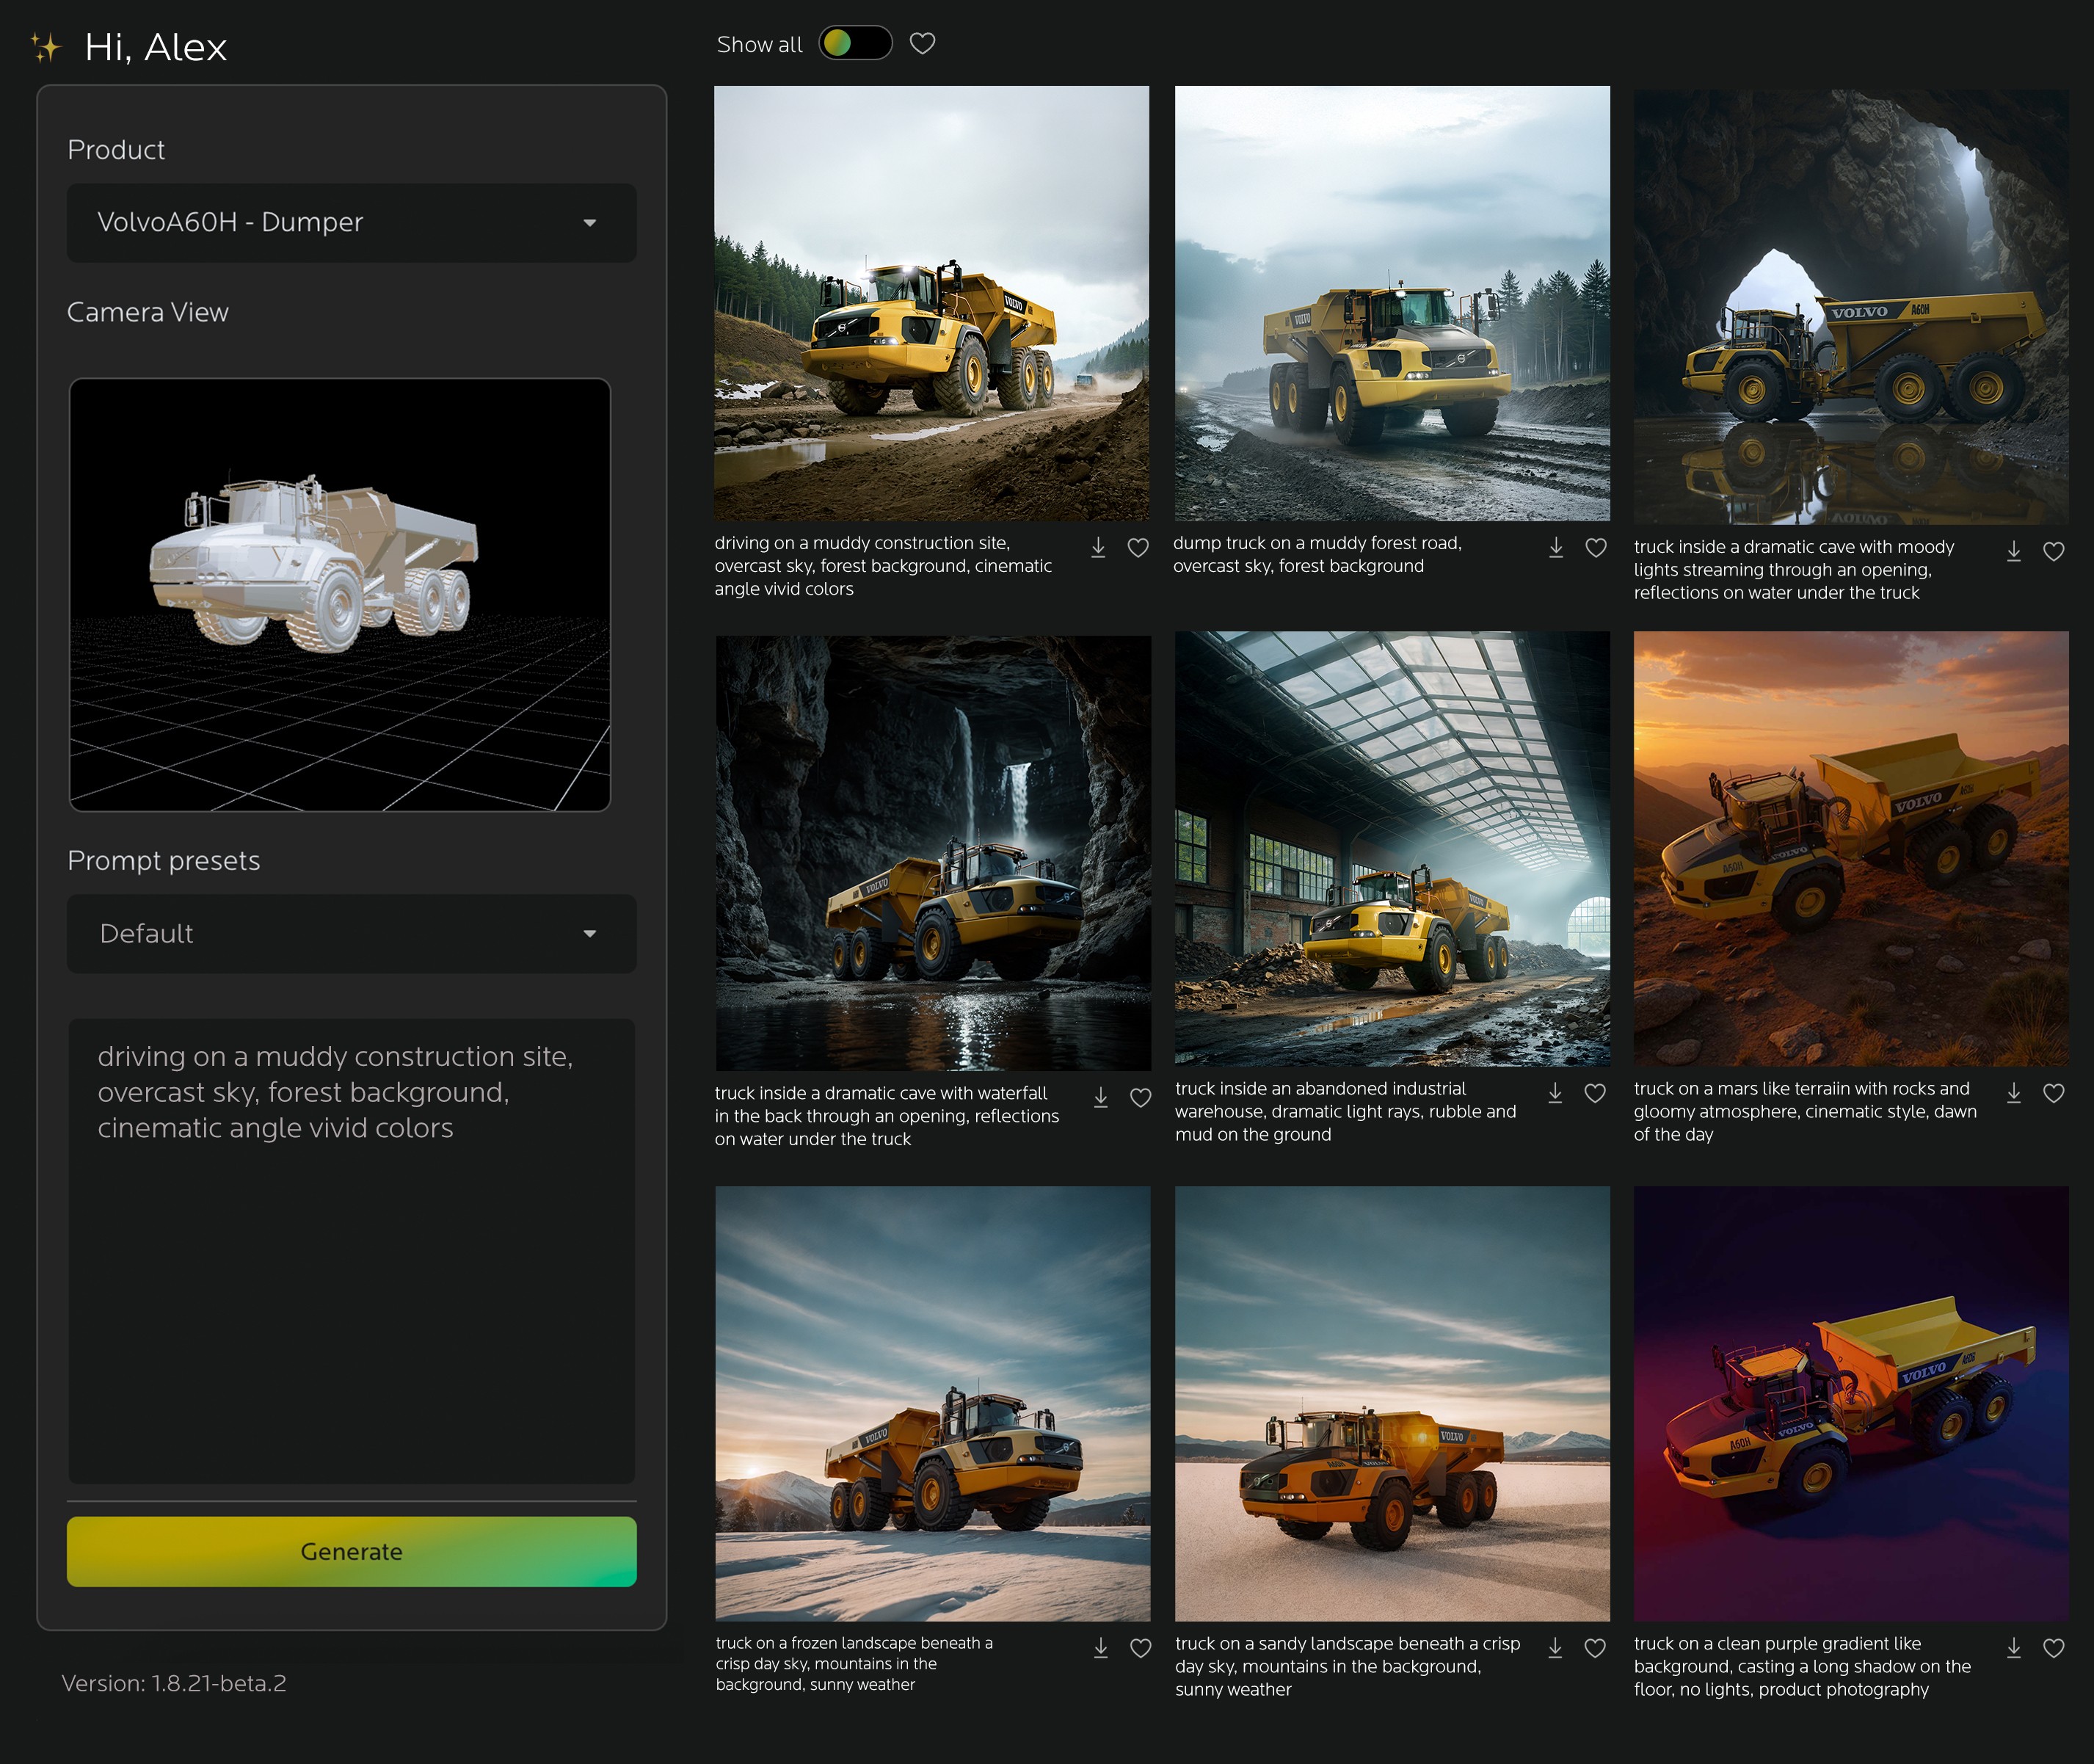Open the muddy forest road truck thumbnail
This screenshot has width=2094, height=1764.
point(1392,303)
